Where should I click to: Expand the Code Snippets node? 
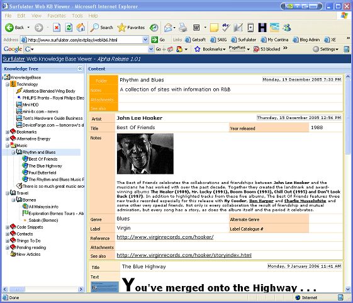pyautogui.click(x=7, y=227)
